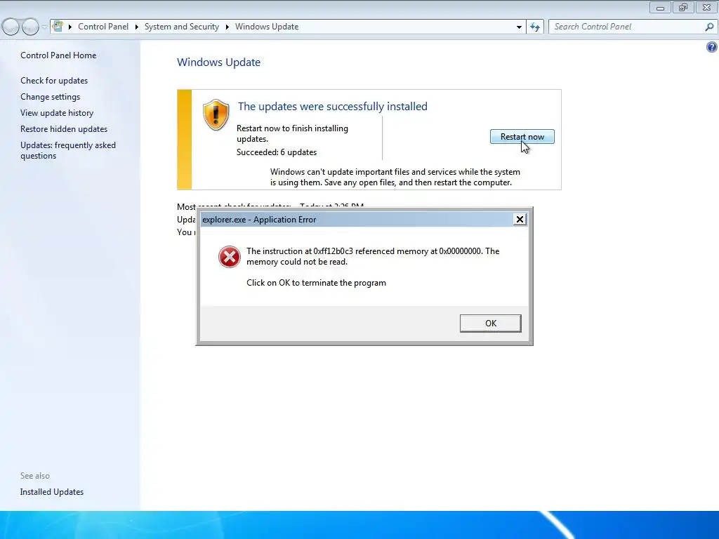Expand arrow before Control Panel breadcrumb

pyautogui.click(x=70, y=27)
